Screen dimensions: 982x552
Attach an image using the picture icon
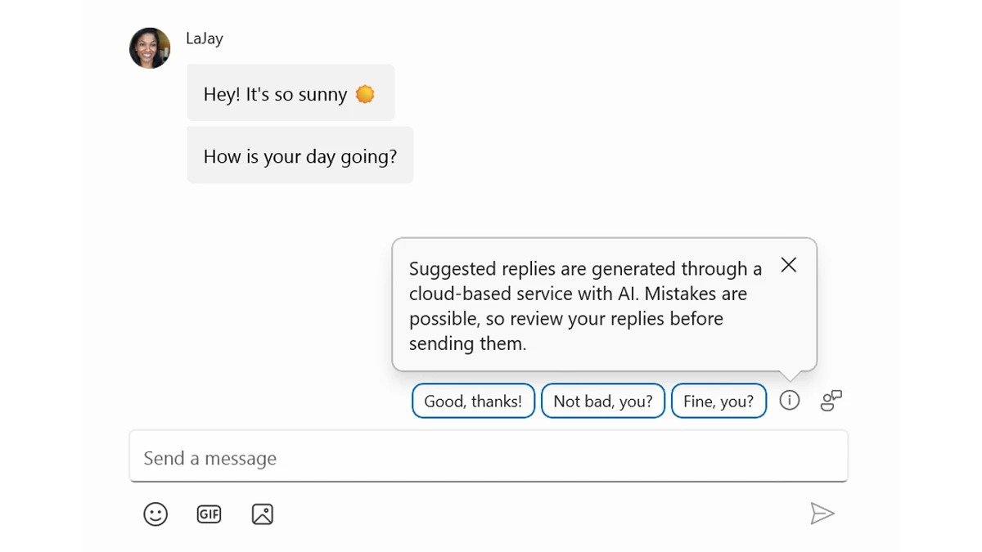click(x=263, y=514)
